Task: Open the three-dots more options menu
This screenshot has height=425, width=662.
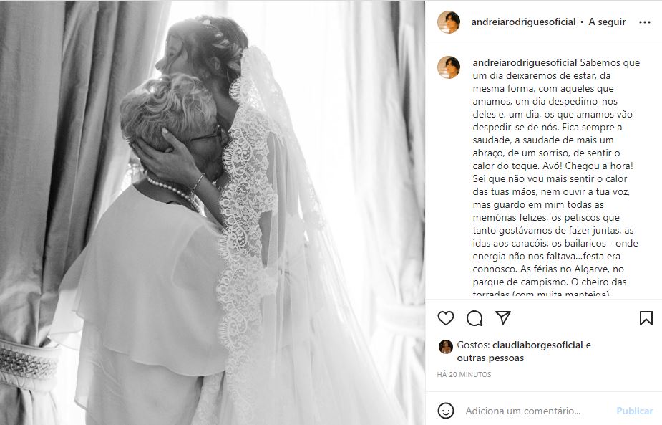Action: tap(645, 22)
